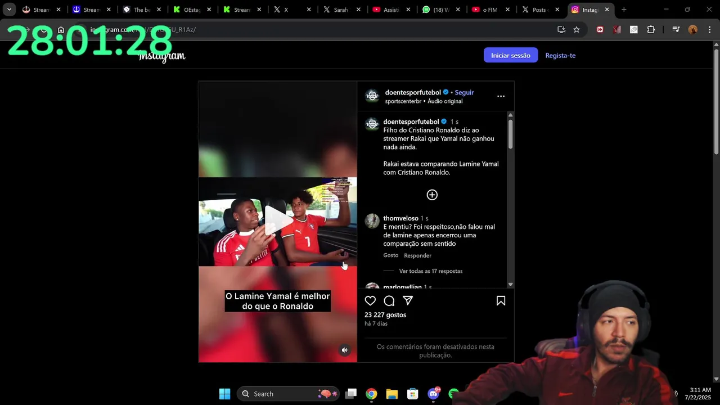Open the taskbar clock and date
Viewport: 720px width, 405px height.
[x=697, y=394]
